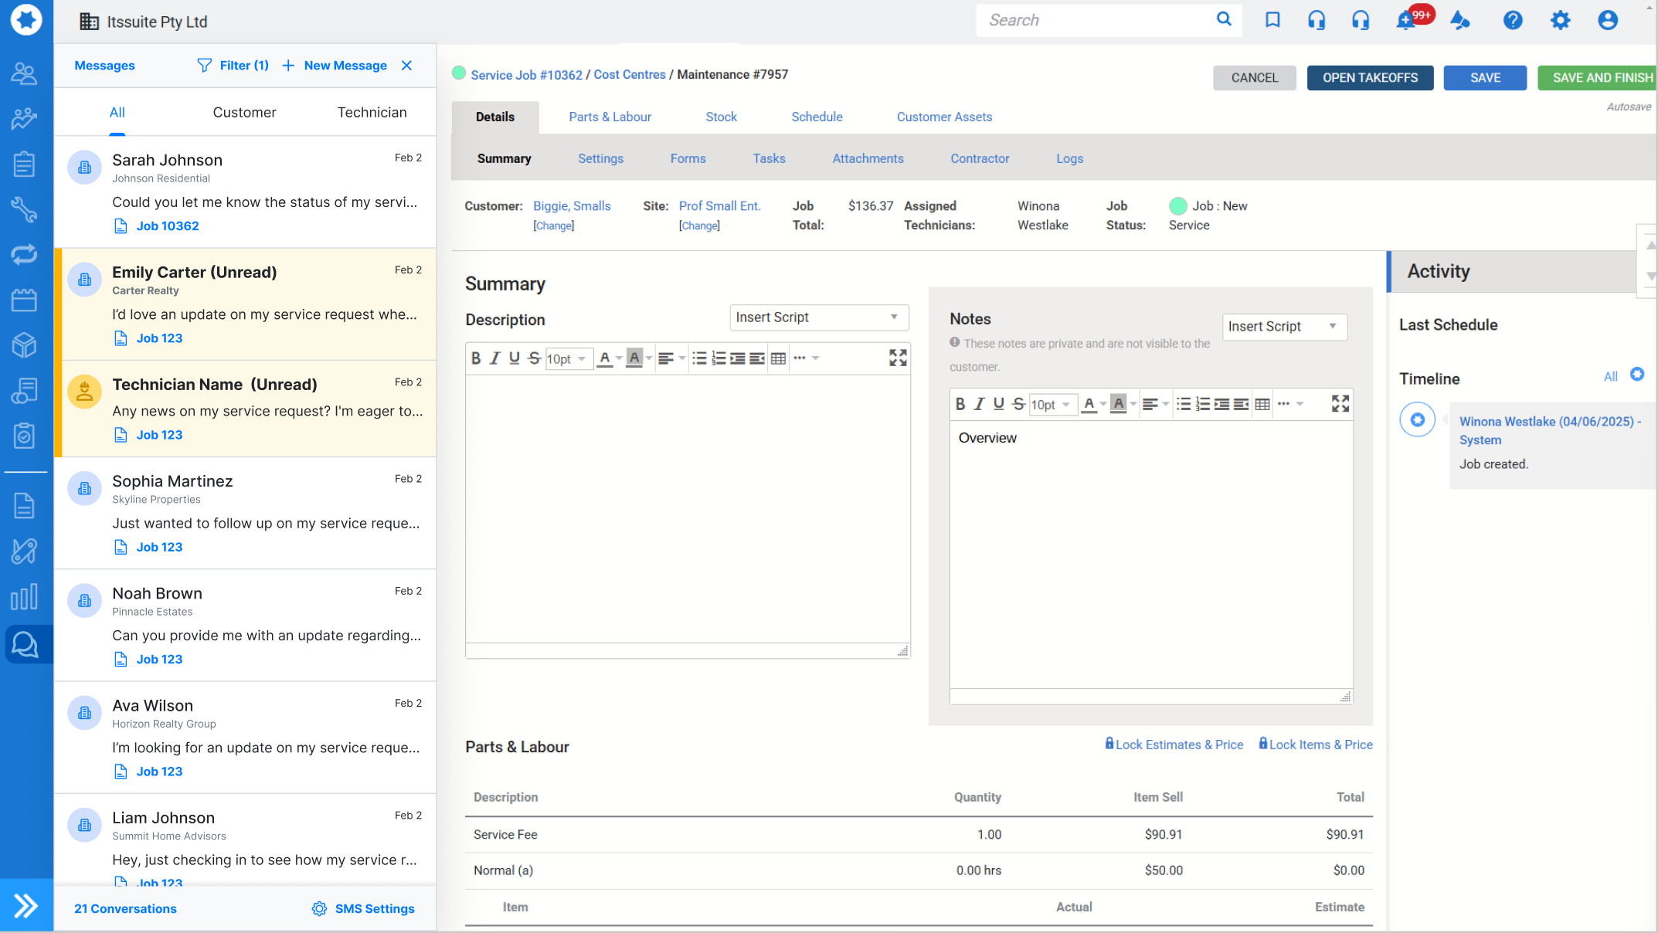Click the CANCEL button
The height and width of the screenshot is (933, 1658).
1254,77
